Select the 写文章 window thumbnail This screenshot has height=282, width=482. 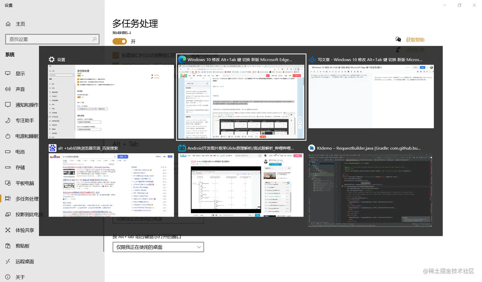coord(371,97)
